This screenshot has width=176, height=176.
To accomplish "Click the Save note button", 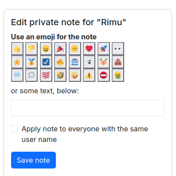I will (33, 160).
